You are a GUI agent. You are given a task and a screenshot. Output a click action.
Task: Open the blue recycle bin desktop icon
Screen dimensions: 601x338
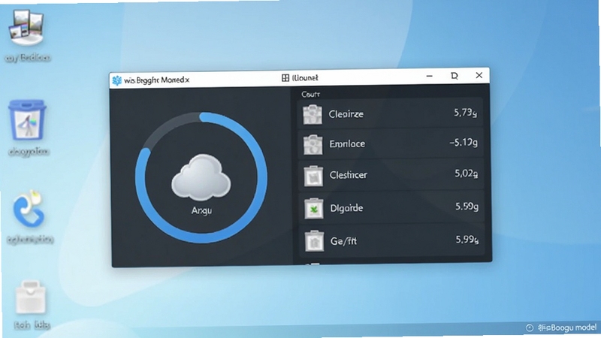coord(27,120)
